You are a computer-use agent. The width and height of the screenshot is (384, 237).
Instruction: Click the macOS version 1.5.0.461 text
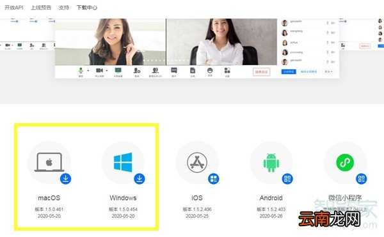coord(49,210)
